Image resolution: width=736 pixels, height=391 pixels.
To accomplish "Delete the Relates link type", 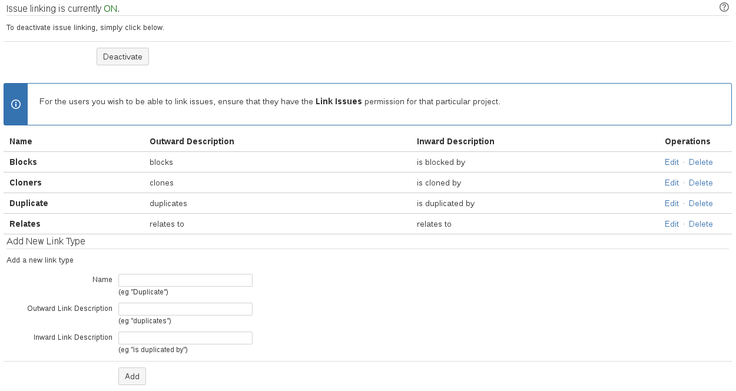I will pos(701,224).
